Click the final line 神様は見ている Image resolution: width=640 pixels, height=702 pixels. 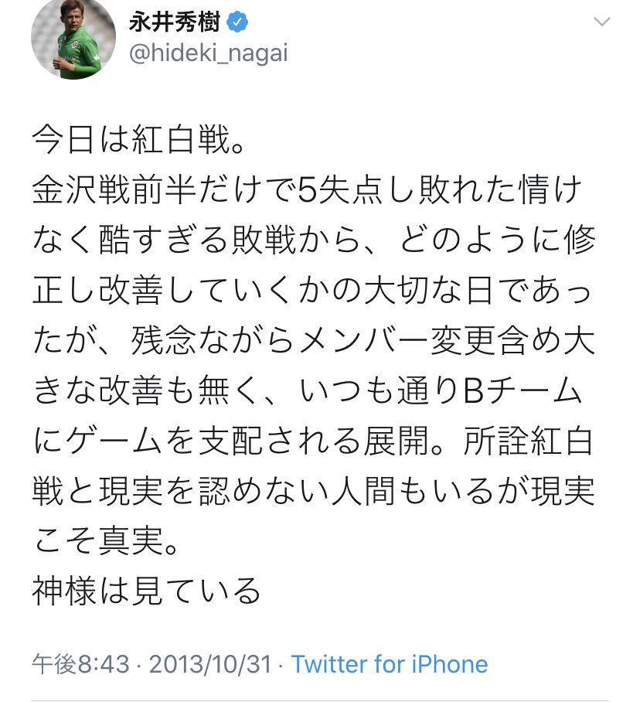pos(147,591)
